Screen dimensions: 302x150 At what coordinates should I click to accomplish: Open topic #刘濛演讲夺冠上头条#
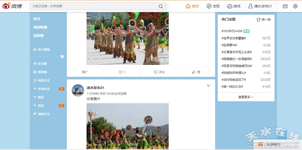(237, 52)
